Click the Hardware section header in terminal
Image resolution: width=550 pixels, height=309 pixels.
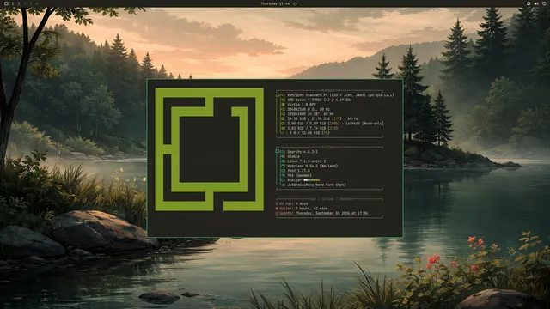[329, 90]
